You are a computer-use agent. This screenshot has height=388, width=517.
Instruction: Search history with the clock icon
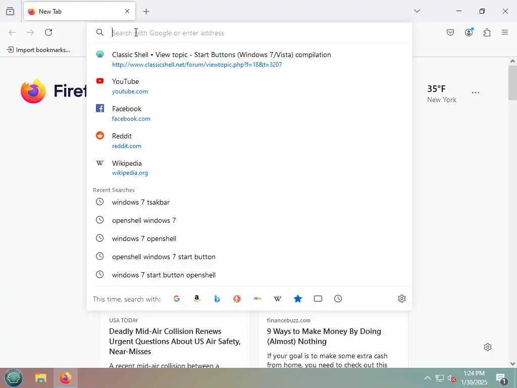338,299
